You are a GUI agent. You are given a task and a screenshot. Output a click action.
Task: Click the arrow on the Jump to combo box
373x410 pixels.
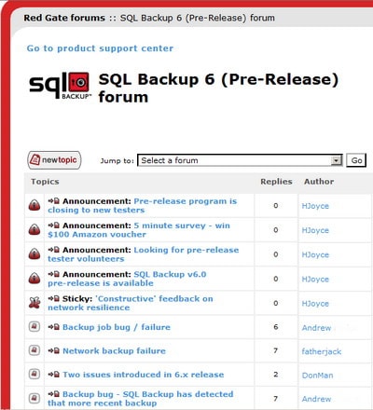[336, 160]
